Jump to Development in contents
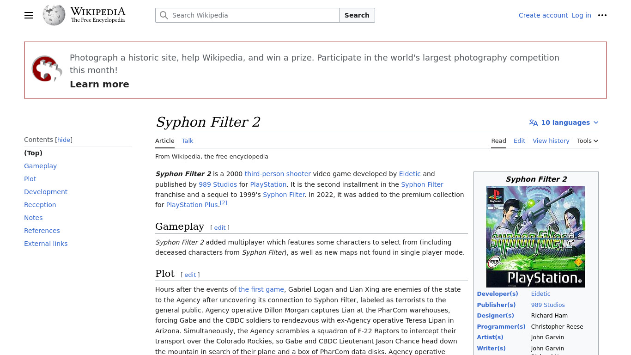The width and height of the screenshot is (631, 355). 46,192
